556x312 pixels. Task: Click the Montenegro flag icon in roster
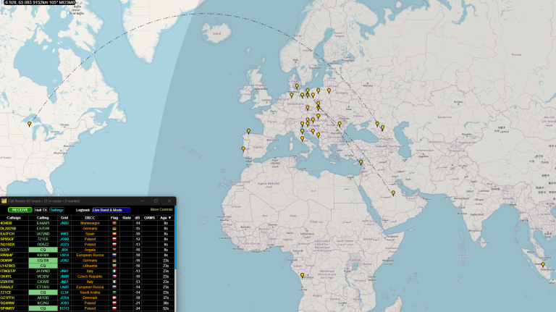(x=114, y=223)
